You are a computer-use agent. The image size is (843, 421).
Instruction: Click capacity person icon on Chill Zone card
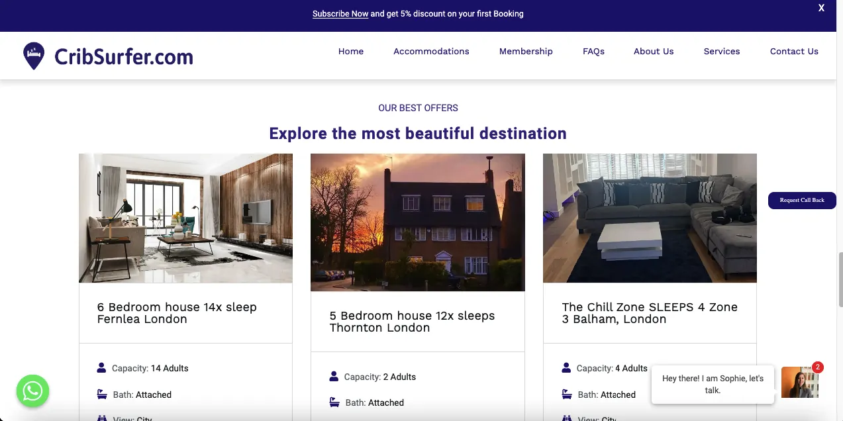coord(566,367)
